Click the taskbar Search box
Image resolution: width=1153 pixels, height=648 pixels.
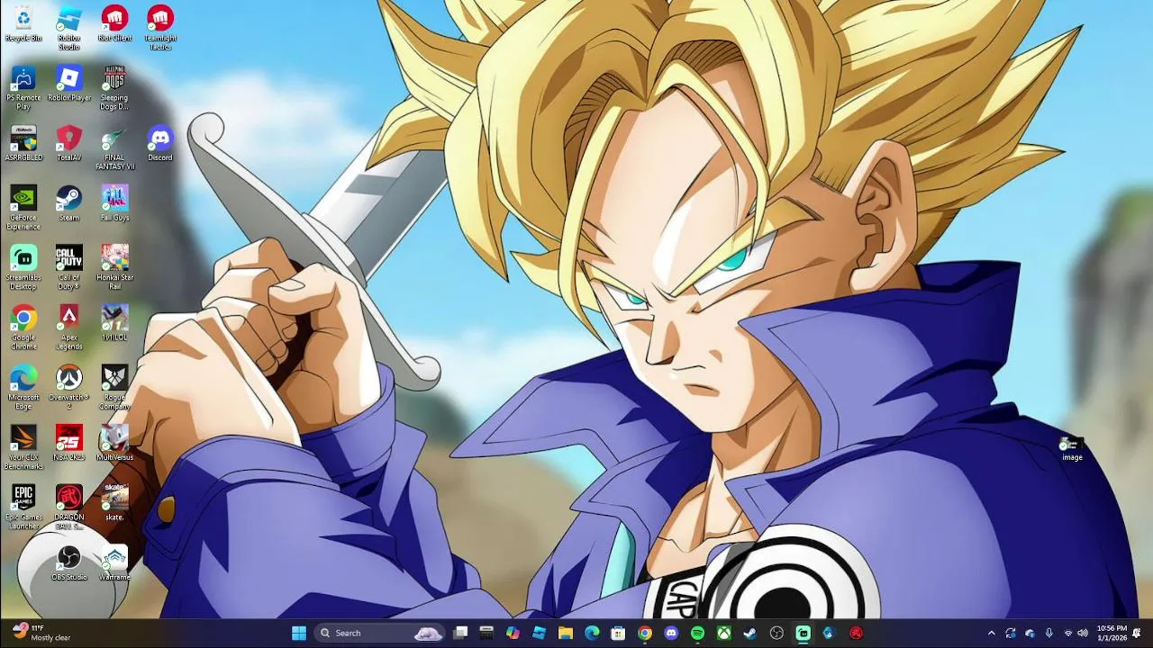[x=381, y=633]
